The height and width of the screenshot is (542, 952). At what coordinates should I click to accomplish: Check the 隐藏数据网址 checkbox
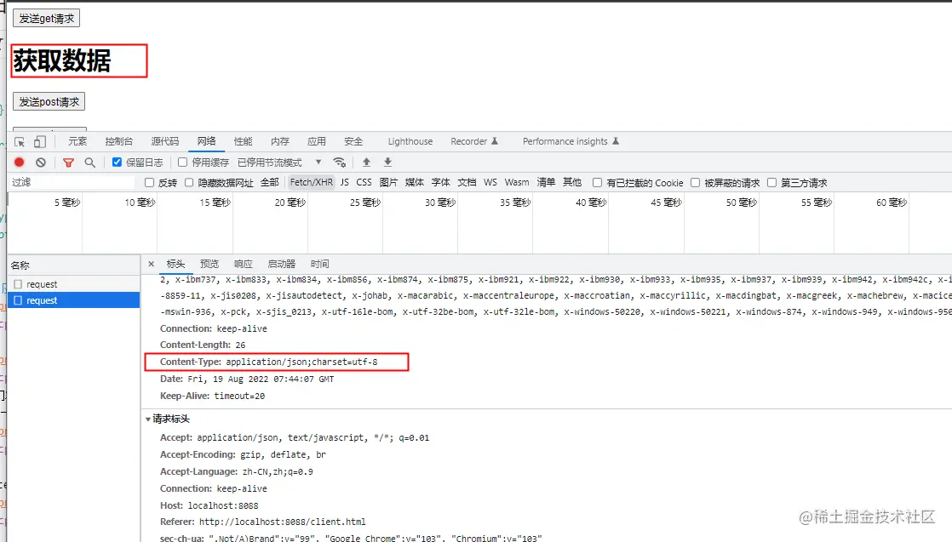pyautogui.click(x=189, y=183)
